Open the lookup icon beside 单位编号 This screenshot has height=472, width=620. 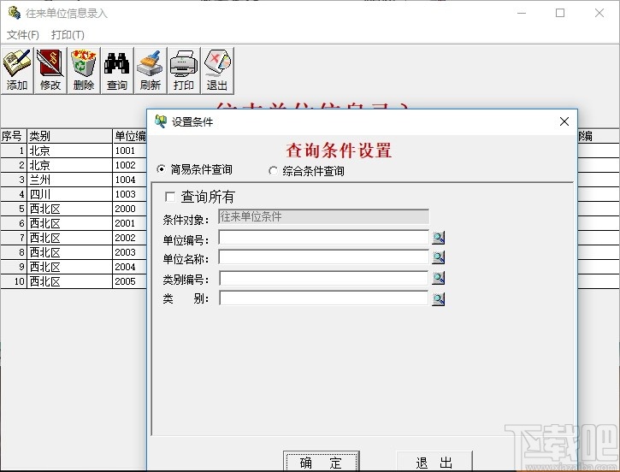[438, 238]
